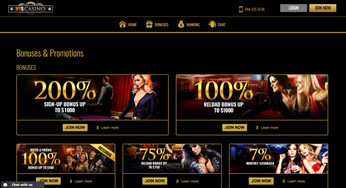
Task: Select the Banking money bag icon
Action: (x=181, y=24)
